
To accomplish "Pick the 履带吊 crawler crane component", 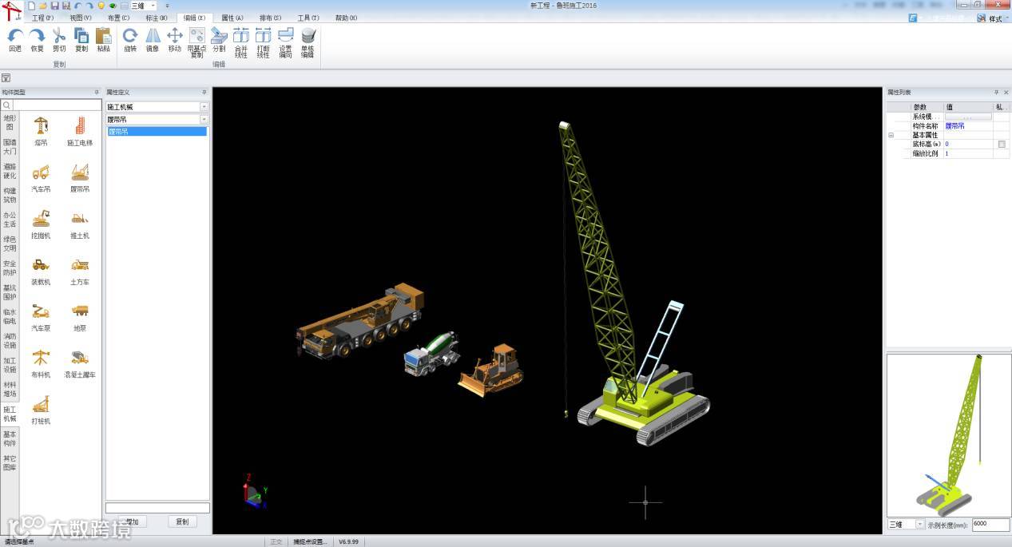I will (x=80, y=178).
